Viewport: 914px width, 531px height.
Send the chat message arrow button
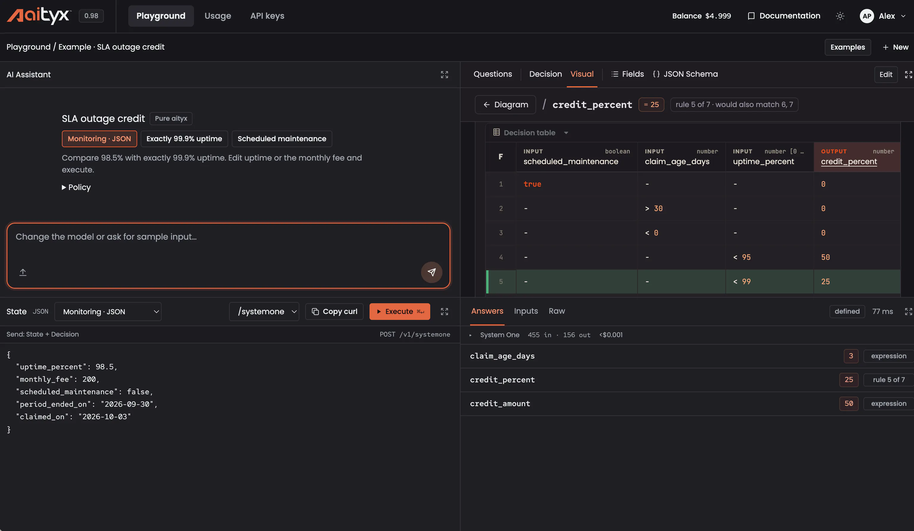tap(431, 272)
